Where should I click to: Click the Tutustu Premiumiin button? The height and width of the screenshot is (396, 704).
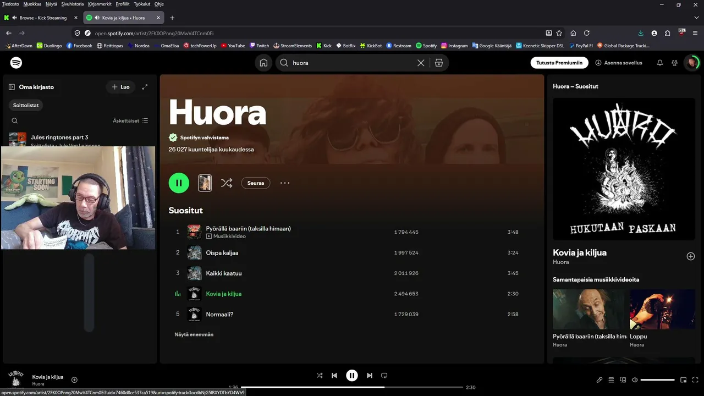(559, 63)
